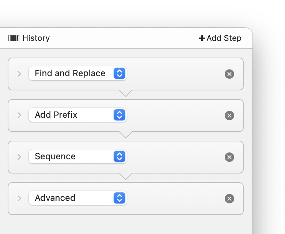This screenshot has height=234, width=285.
Task: Expand the Sequence step details
Action: click(19, 157)
